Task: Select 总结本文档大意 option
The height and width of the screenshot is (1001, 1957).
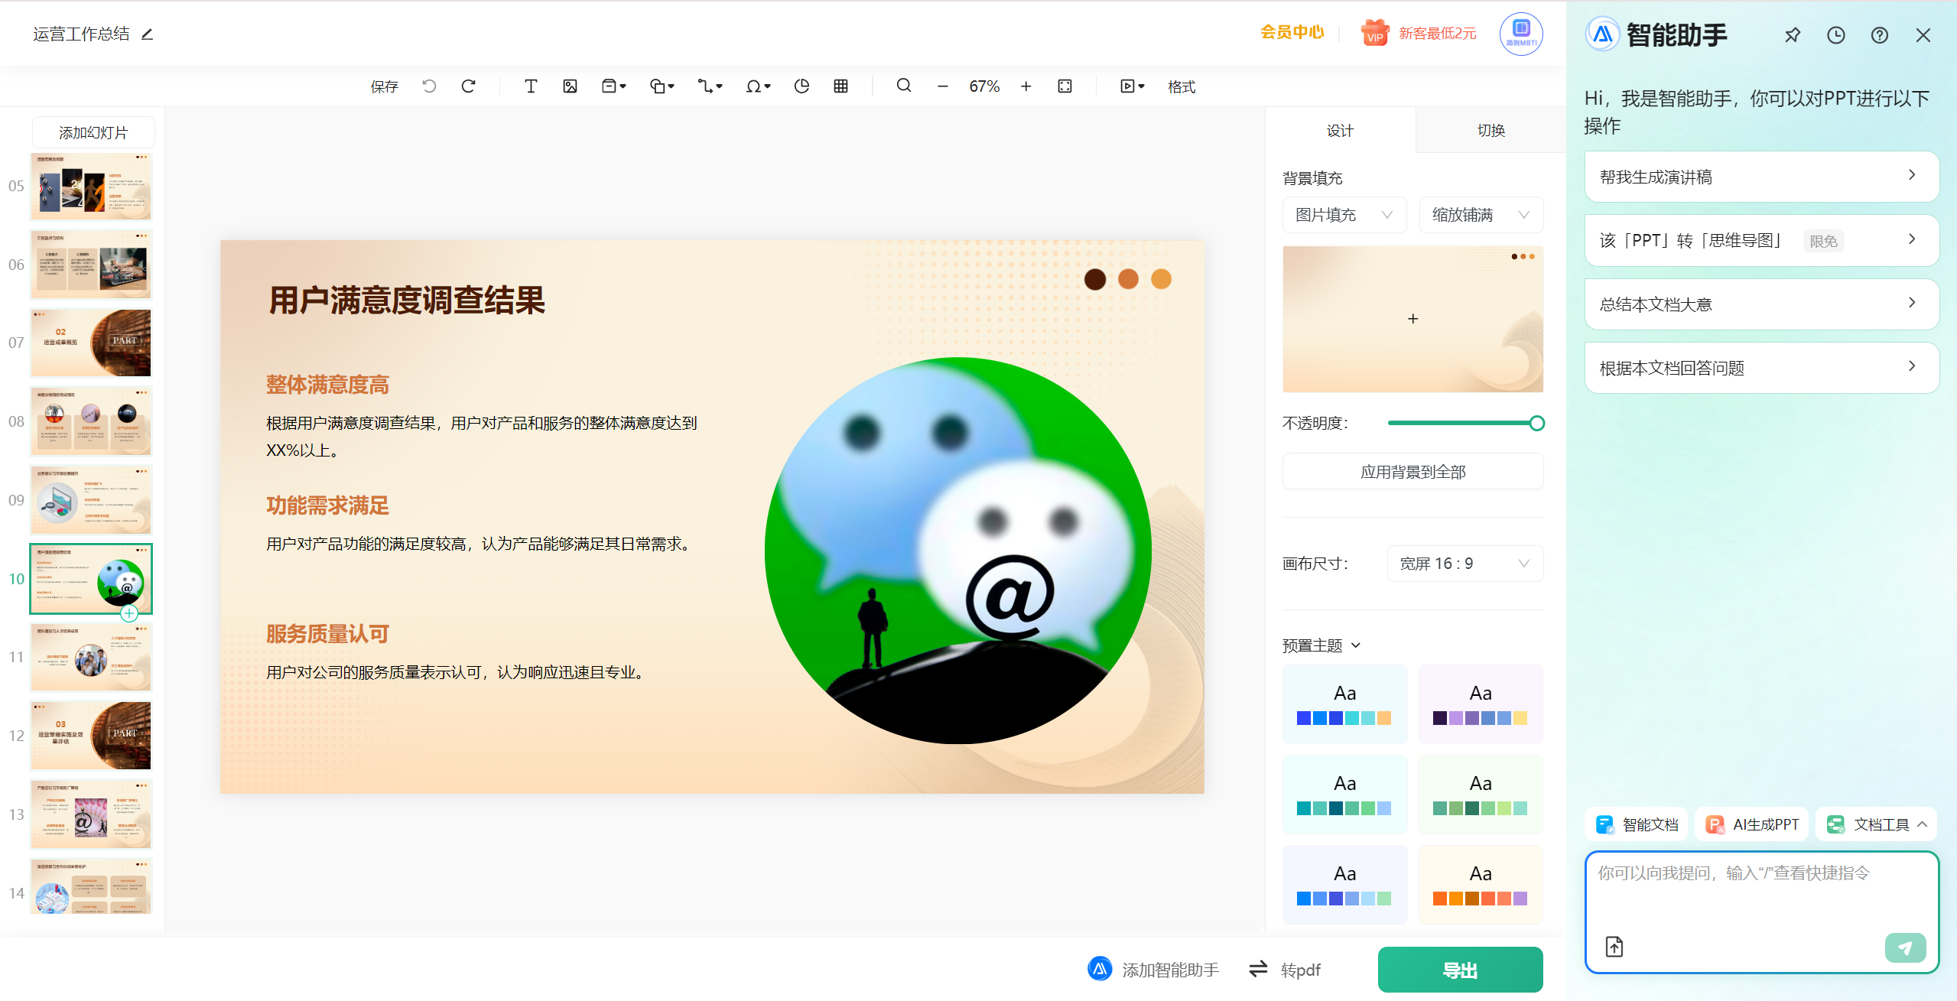Action: click(1761, 304)
